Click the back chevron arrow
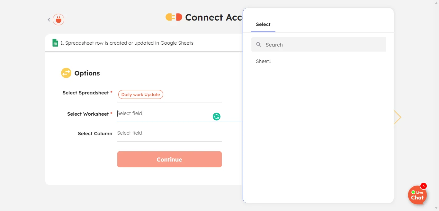The height and width of the screenshot is (211, 439). pos(49,20)
